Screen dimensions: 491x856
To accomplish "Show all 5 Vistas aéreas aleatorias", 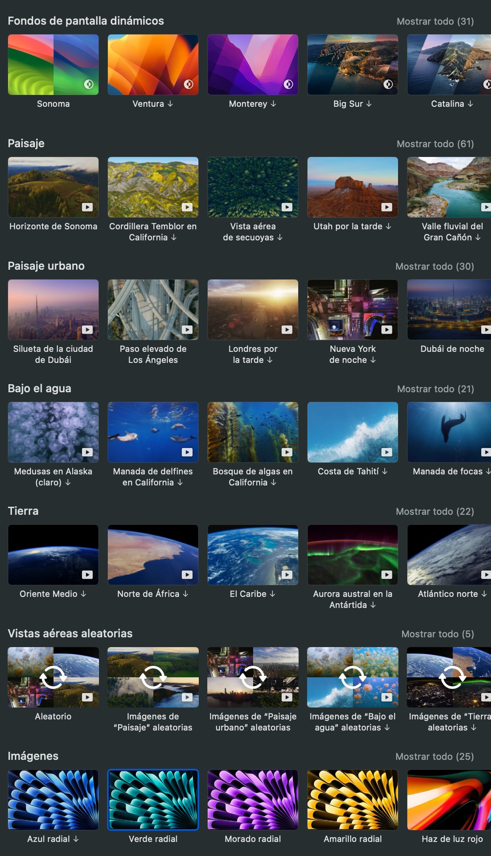I will [437, 634].
